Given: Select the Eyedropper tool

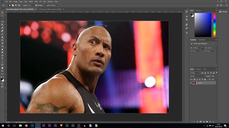Looking at the screenshot, I should (x=2, y=28).
